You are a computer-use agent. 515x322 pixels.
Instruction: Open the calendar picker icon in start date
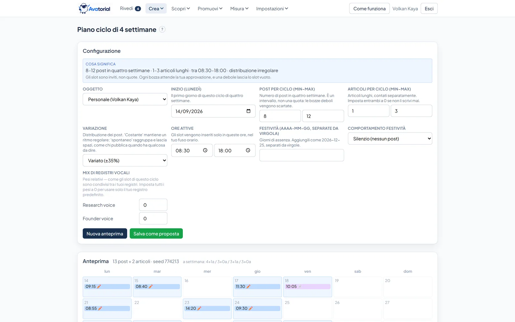tap(248, 111)
